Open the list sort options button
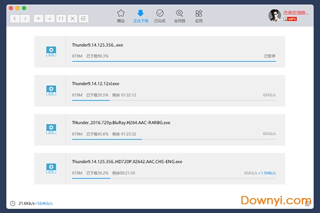Screen dimensions: 320x213 (84, 19)
